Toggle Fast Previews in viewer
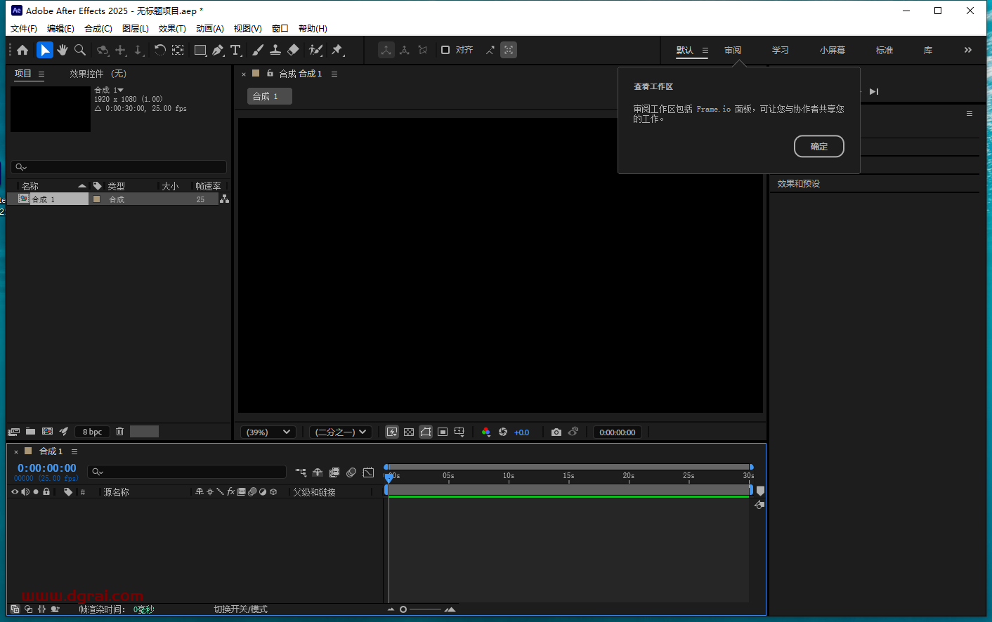The height and width of the screenshot is (622, 992). point(392,432)
